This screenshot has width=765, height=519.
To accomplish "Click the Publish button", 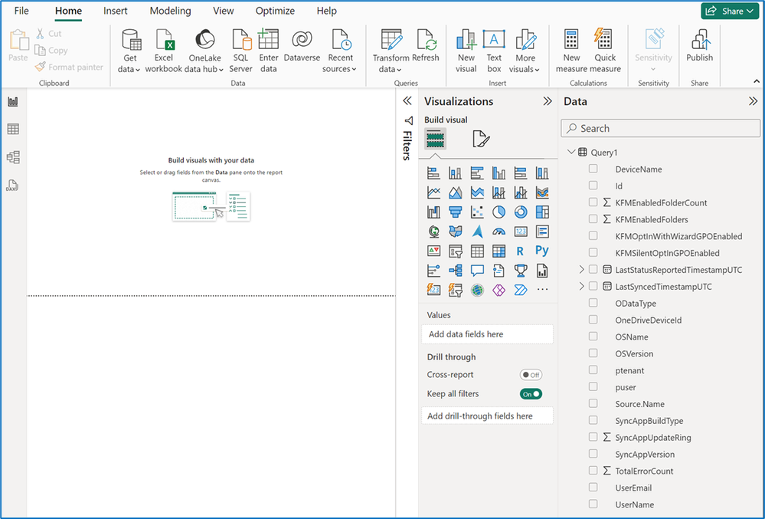I will point(700,45).
